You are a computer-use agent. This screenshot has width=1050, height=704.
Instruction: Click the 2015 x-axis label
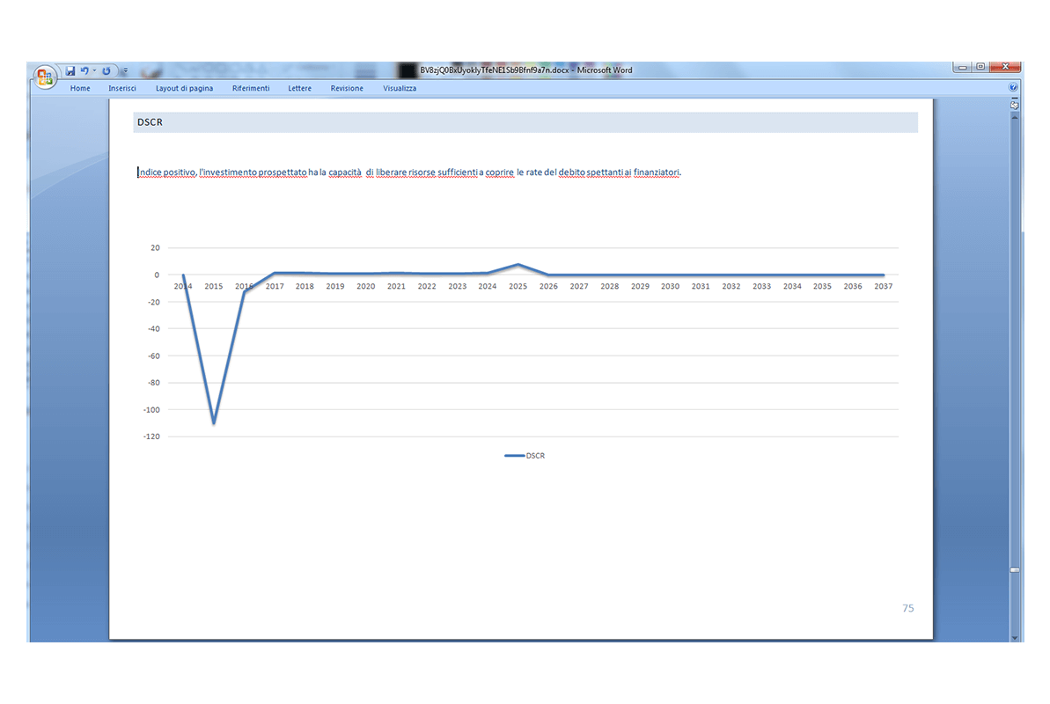(214, 287)
